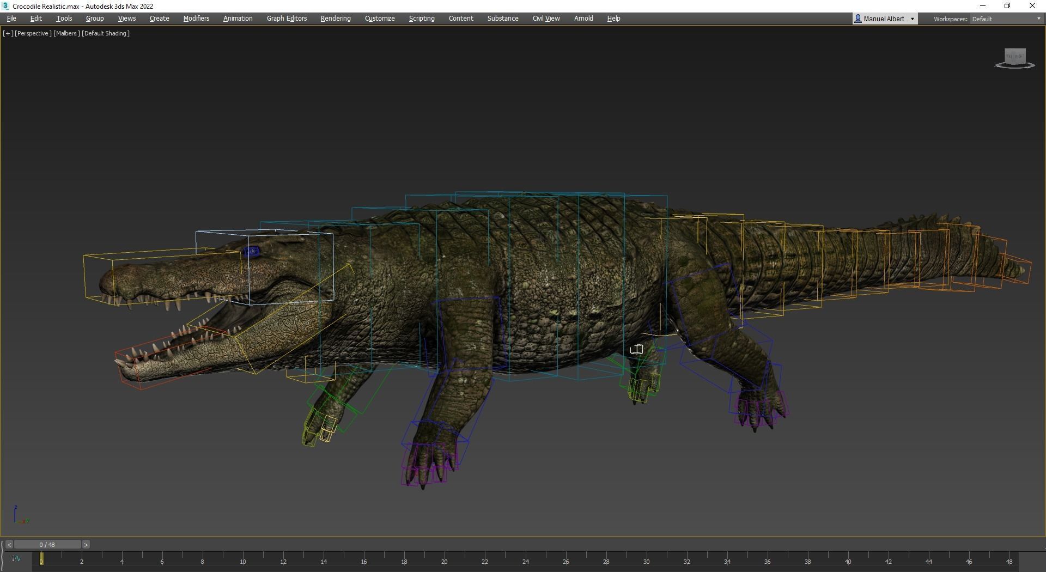1046x572 pixels.
Task: Open the Scripting menu
Action: 422,19
